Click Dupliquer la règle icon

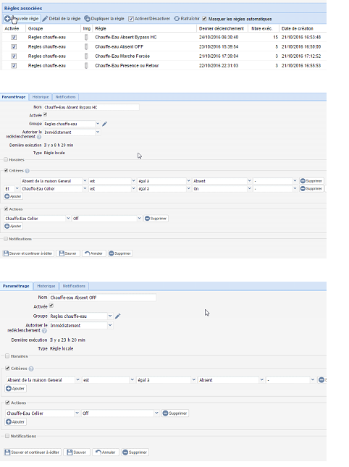pyautogui.click(x=87, y=19)
